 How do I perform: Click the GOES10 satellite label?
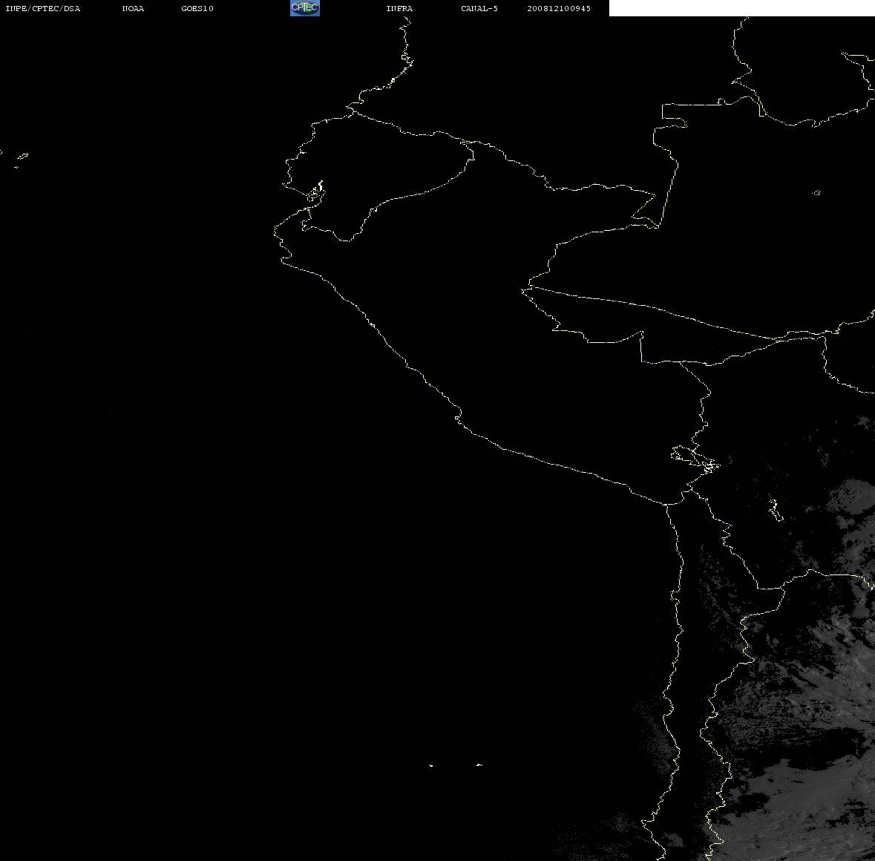pyautogui.click(x=197, y=8)
